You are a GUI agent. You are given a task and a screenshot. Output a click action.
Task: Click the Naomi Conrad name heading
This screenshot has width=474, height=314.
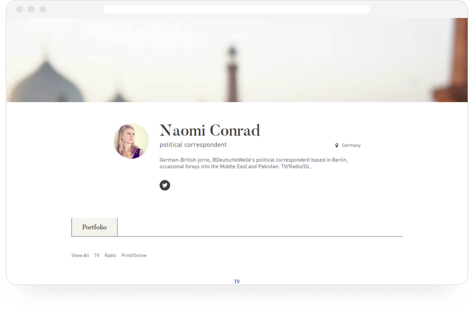[210, 130]
